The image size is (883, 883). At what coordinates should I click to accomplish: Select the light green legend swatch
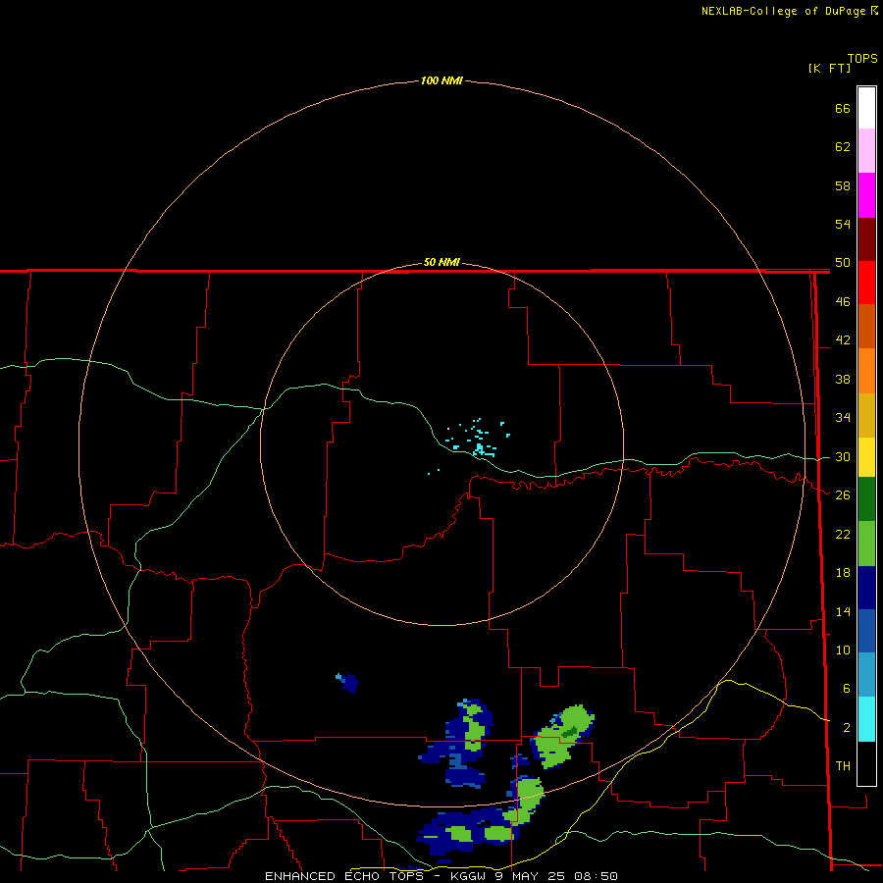pos(866,544)
